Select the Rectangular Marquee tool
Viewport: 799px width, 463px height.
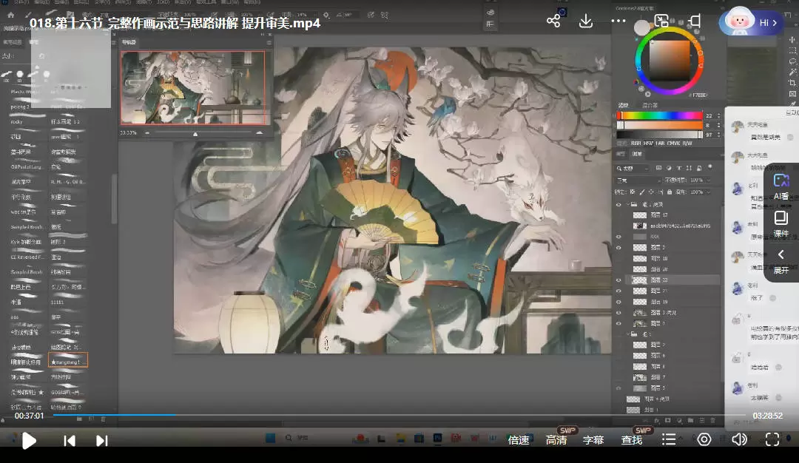click(x=792, y=50)
